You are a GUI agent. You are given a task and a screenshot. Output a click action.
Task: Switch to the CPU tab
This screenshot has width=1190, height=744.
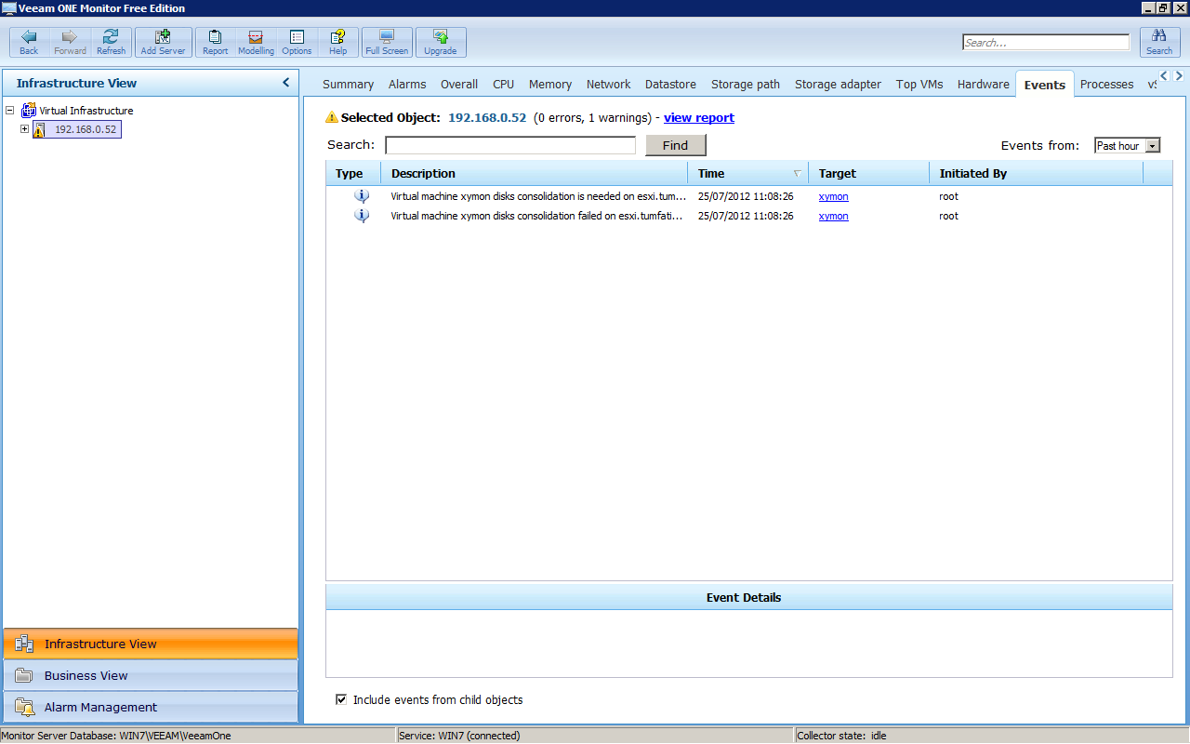tap(503, 84)
